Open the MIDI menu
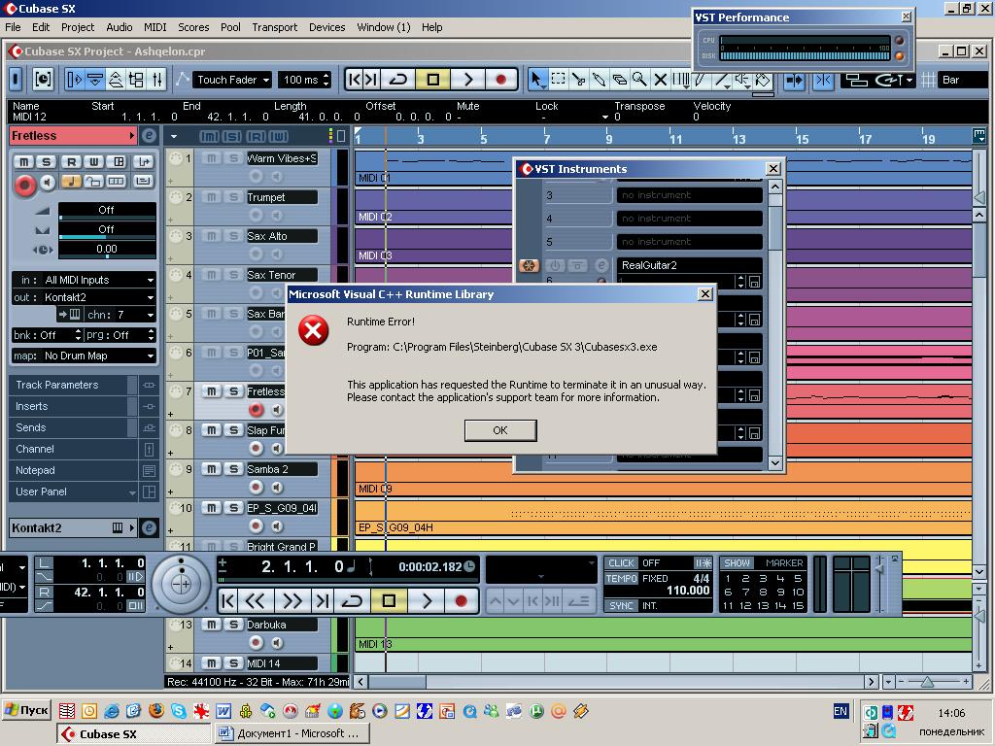This screenshot has width=995, height=746. point(154,27)
